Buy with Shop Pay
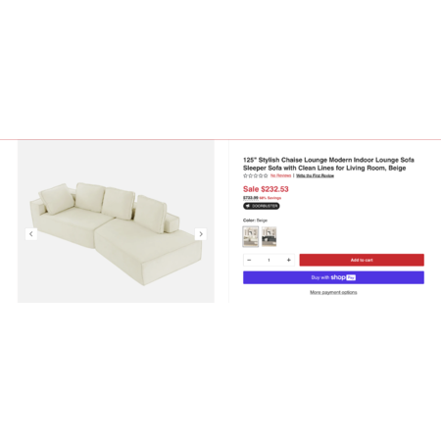 tap(333, 277)
